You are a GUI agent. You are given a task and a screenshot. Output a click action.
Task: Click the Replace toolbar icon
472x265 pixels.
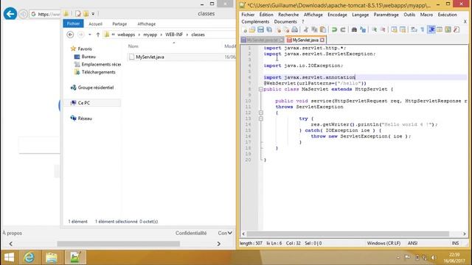point(363,29)
